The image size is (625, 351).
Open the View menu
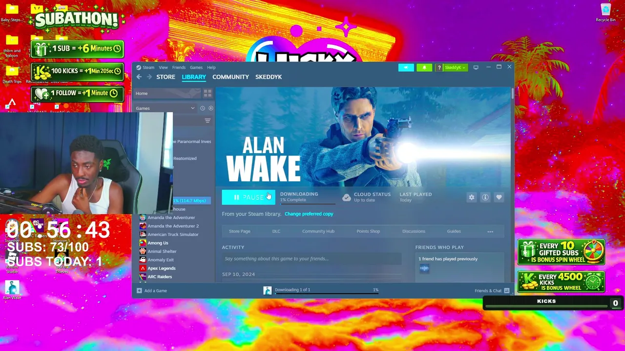coord(163,68)
